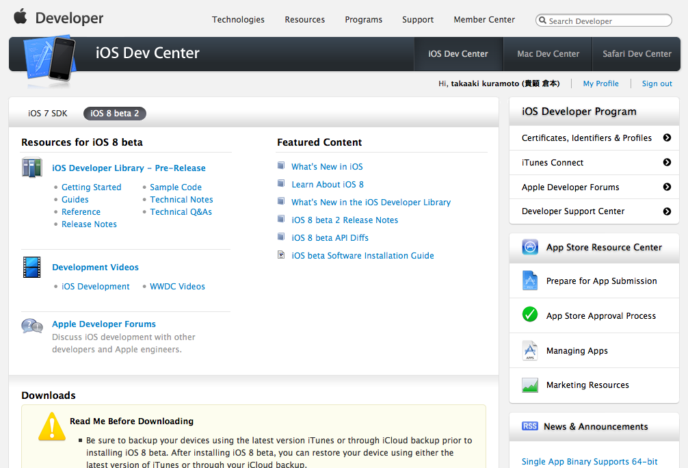Click the Development Videos filmstrip icon
688x468 pixels.
(32, 267)
